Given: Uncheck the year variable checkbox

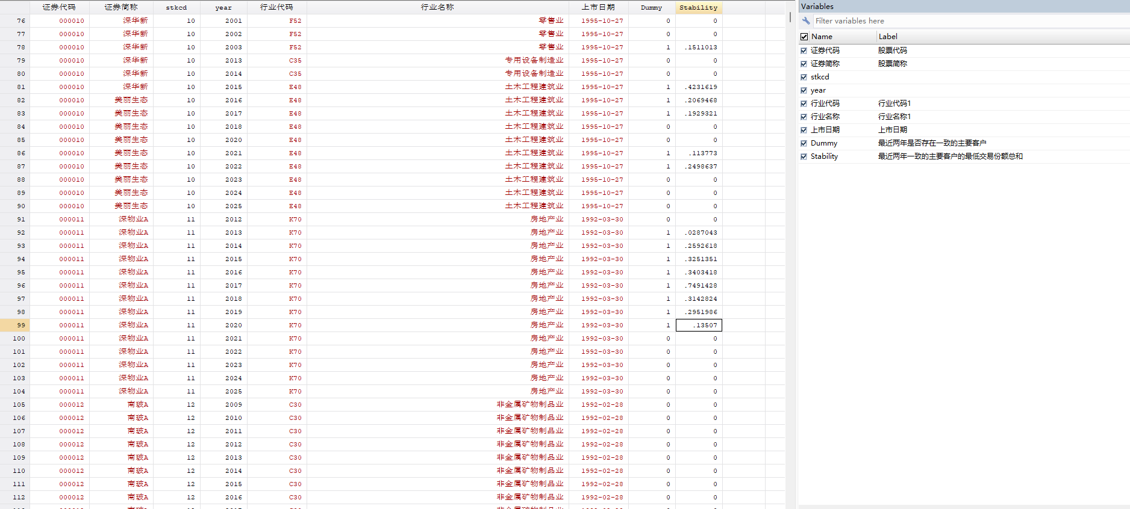Looking at the screenshot, I should (804, 90).
